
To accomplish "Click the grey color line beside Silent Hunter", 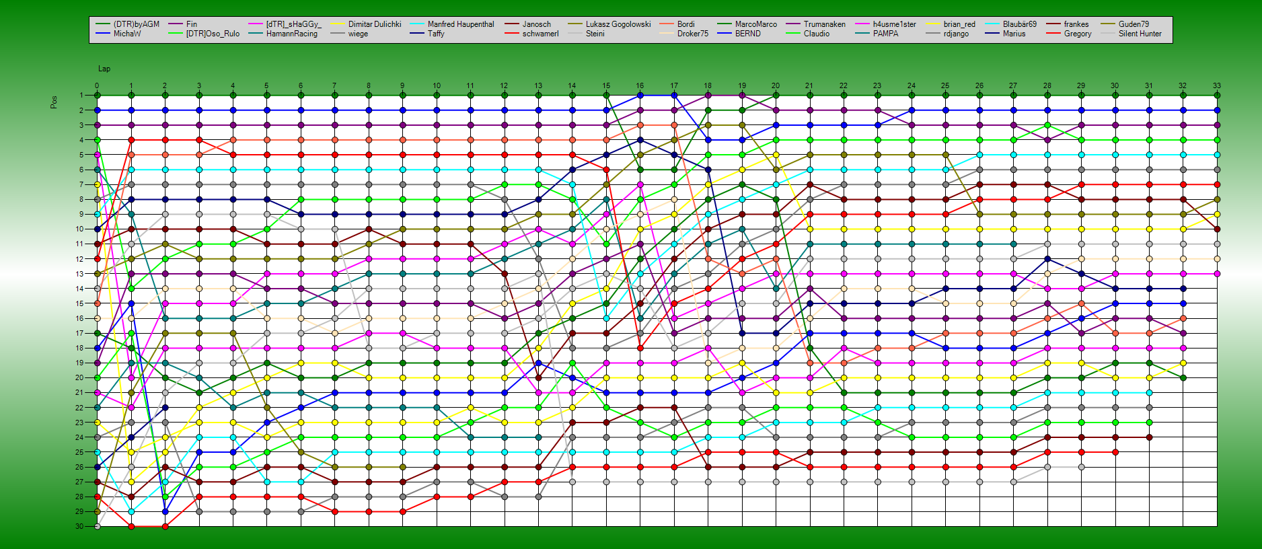I will (1108, 34).
